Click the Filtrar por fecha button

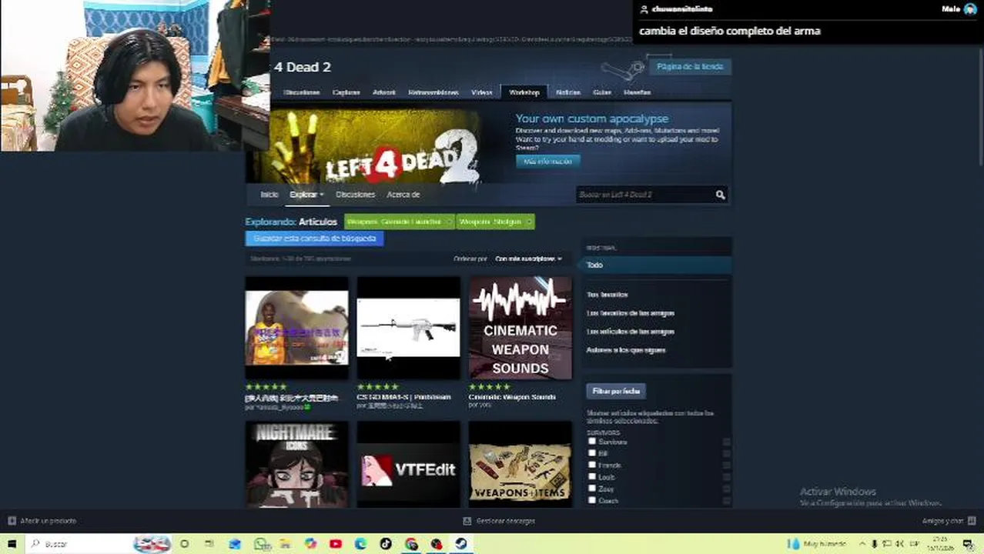(x=616, y=391)
